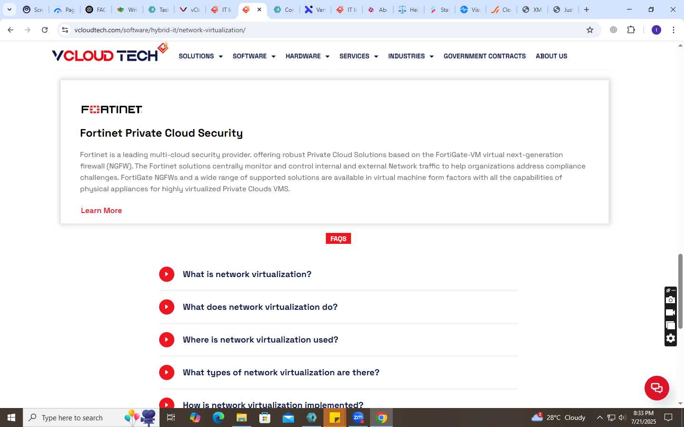684x427 pixels.
Task: Open the tab search dropdown arrow
Action: pyautogui.click(x=9, y=9)
